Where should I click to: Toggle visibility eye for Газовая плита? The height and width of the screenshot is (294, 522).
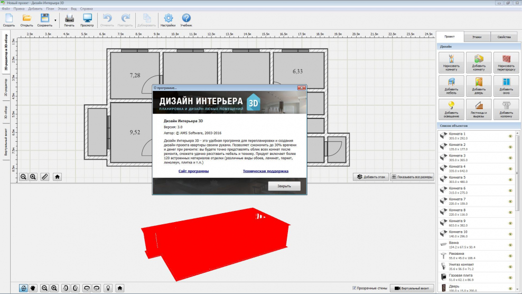[510, 277]
